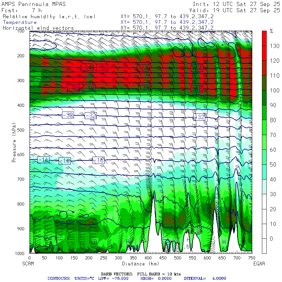The image size is (282, 282).
Task: Click the "%" unit label above the color bar
Action: (x=271, y=31)
